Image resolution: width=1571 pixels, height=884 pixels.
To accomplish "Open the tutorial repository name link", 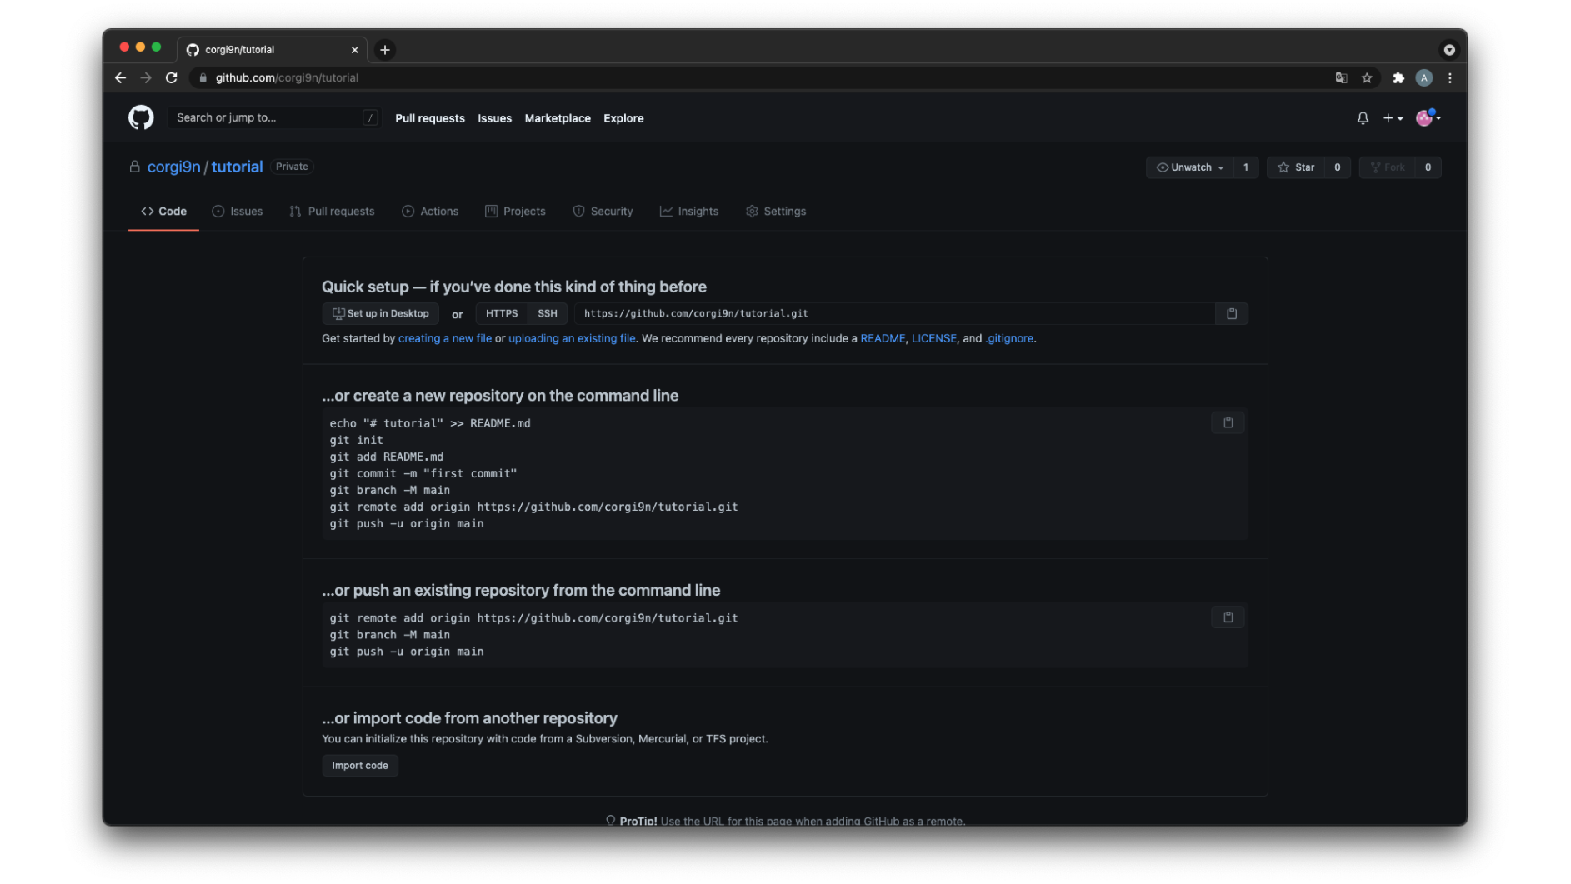I will 237,167.
